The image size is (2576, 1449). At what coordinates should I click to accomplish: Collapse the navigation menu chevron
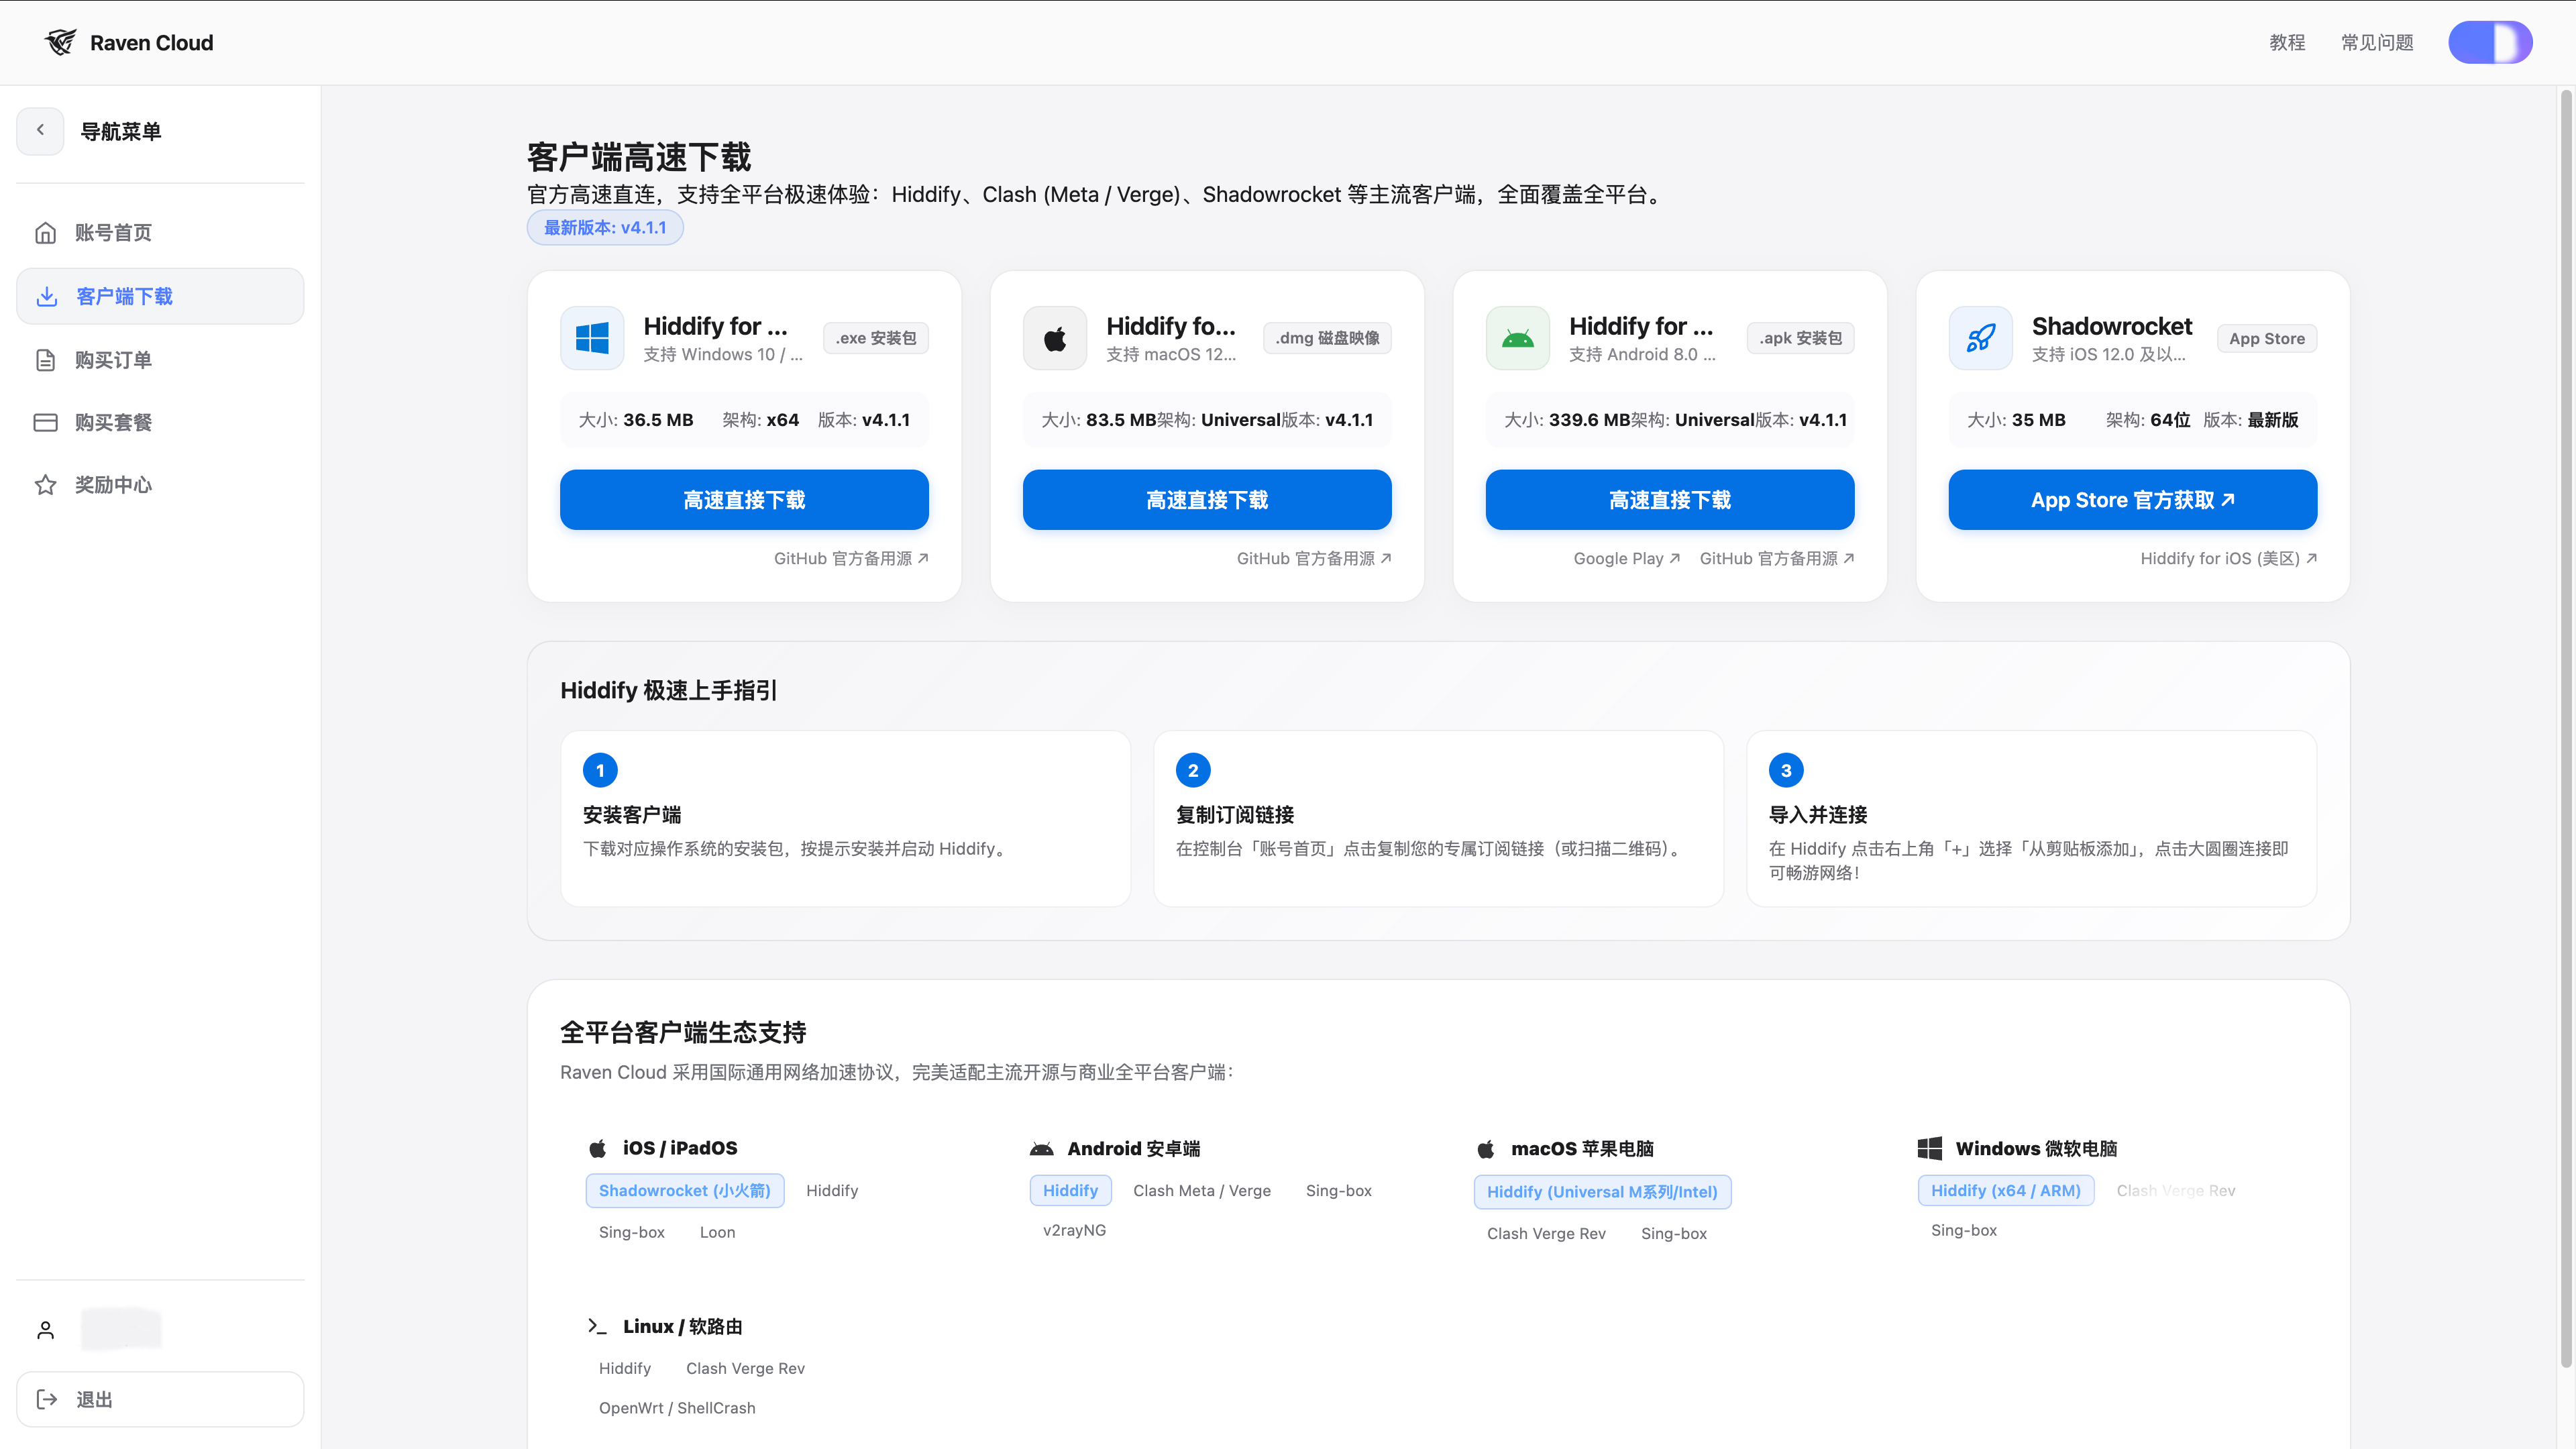[40, 131]
